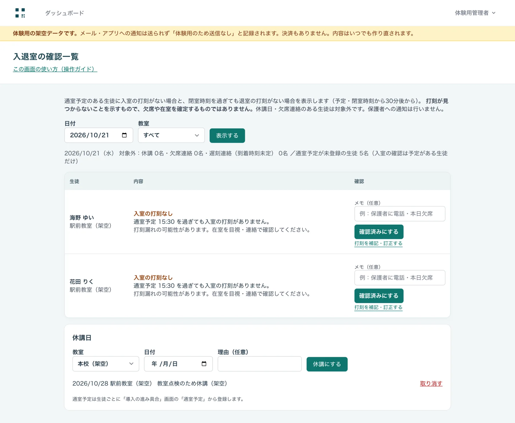Click student name 花田 りく
The height and width of the screenshot is (423, 515).
[x=82, y=282]
